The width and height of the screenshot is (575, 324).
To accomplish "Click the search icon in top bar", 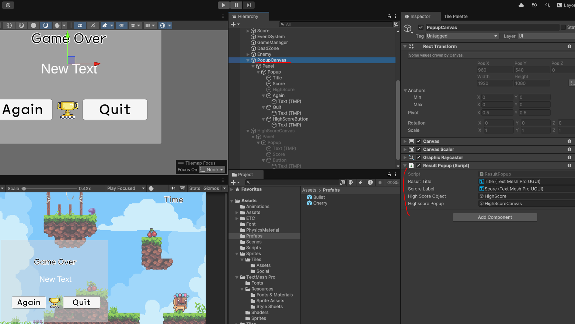I will coord(548,5).
